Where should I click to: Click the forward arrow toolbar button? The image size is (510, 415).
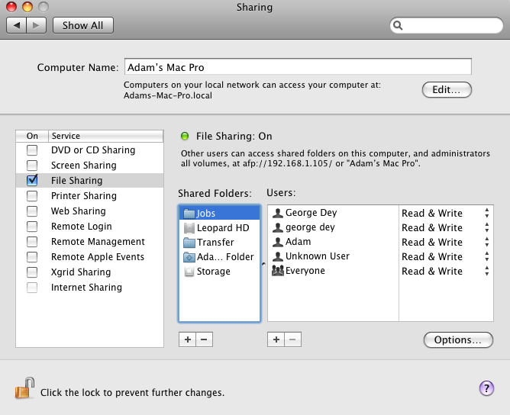click(36, 25)
